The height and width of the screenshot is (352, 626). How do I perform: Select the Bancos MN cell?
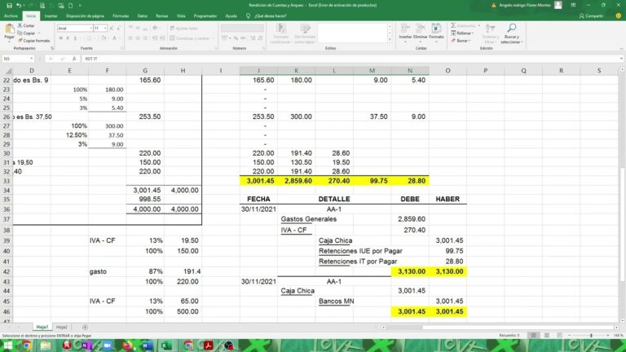pos(336,301)
